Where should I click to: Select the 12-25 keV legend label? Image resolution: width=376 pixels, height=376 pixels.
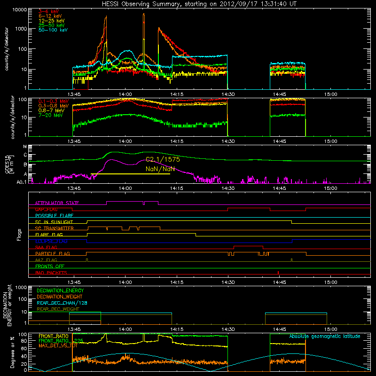pyautogui.click(x=52, y=21)
